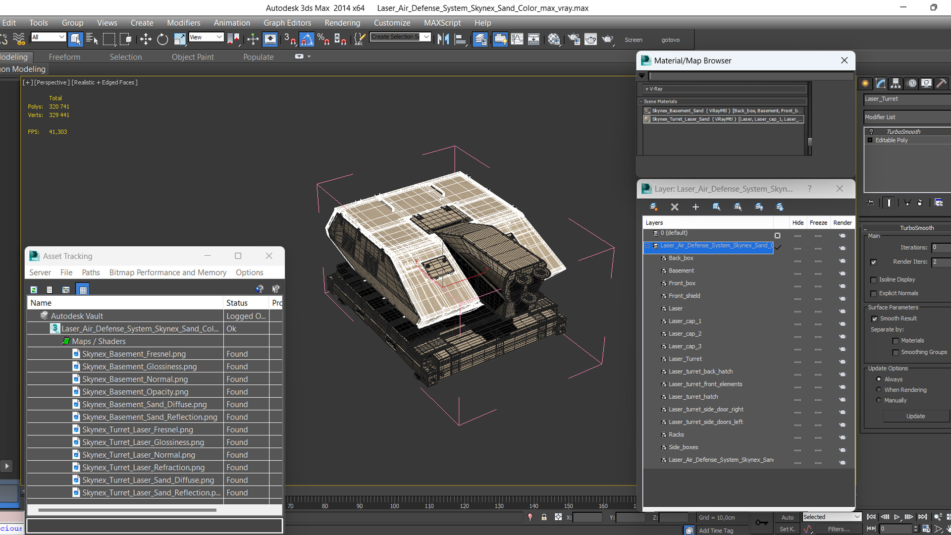Delete highlighted layer with X icon
The image size is (951, 535).
(x=675, y=207)
